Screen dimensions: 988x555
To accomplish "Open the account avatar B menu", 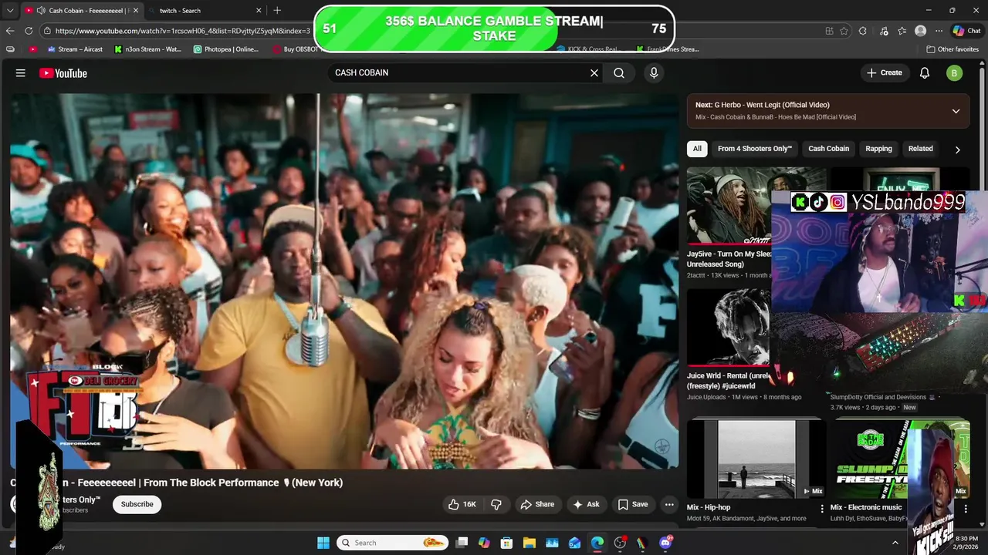I will pos(955,72).
